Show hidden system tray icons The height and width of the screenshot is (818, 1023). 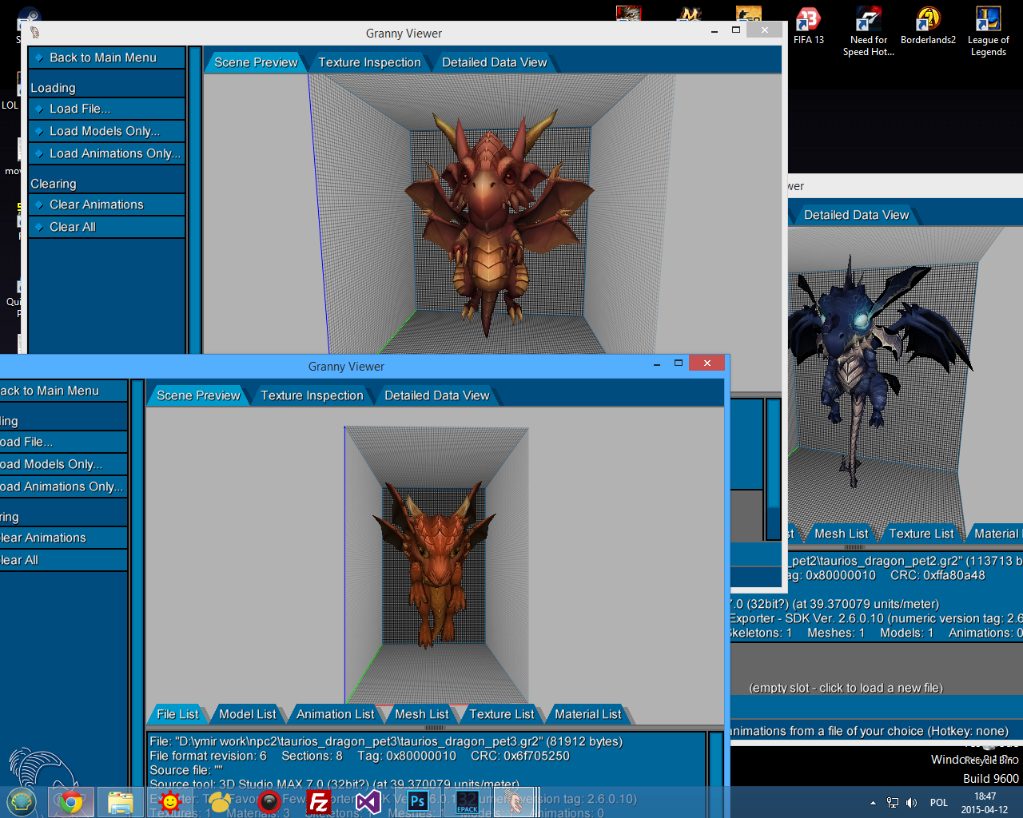click(872, 803)
